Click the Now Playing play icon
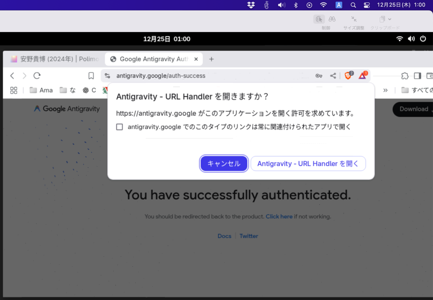This screenshot has width=433, height=300. pyautogui.click(x=309, y=5)
